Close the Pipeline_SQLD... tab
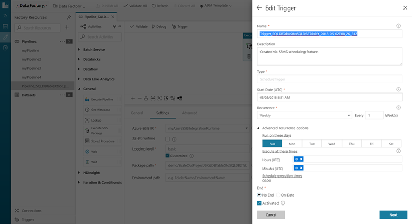The width and height of the screenshot is (413, 224). click(113, 17)
